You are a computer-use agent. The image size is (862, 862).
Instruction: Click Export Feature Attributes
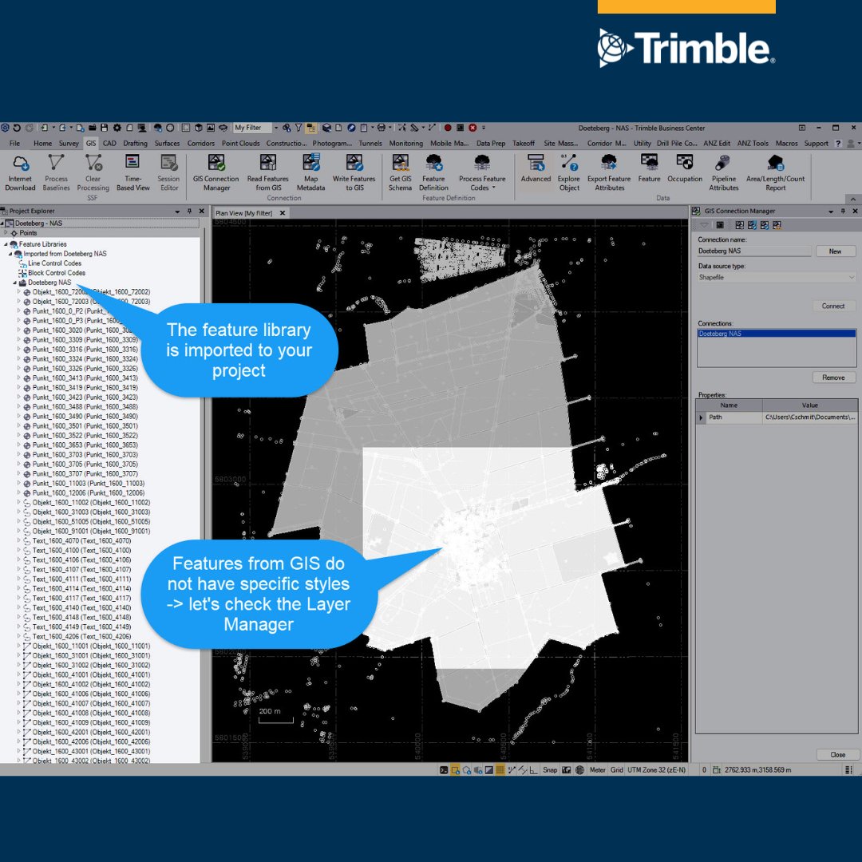609,172
